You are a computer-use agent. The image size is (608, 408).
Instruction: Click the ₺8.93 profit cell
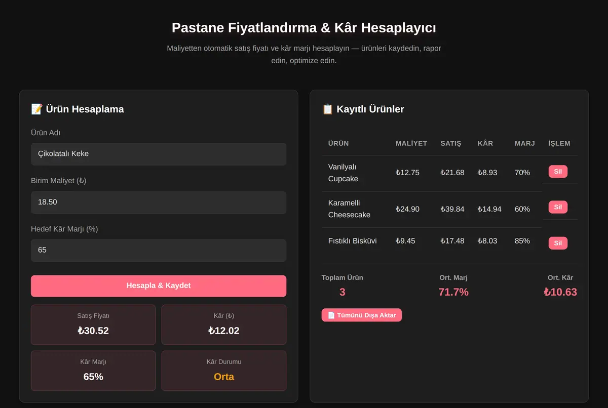pyautogui.click(x=487, y=173)
